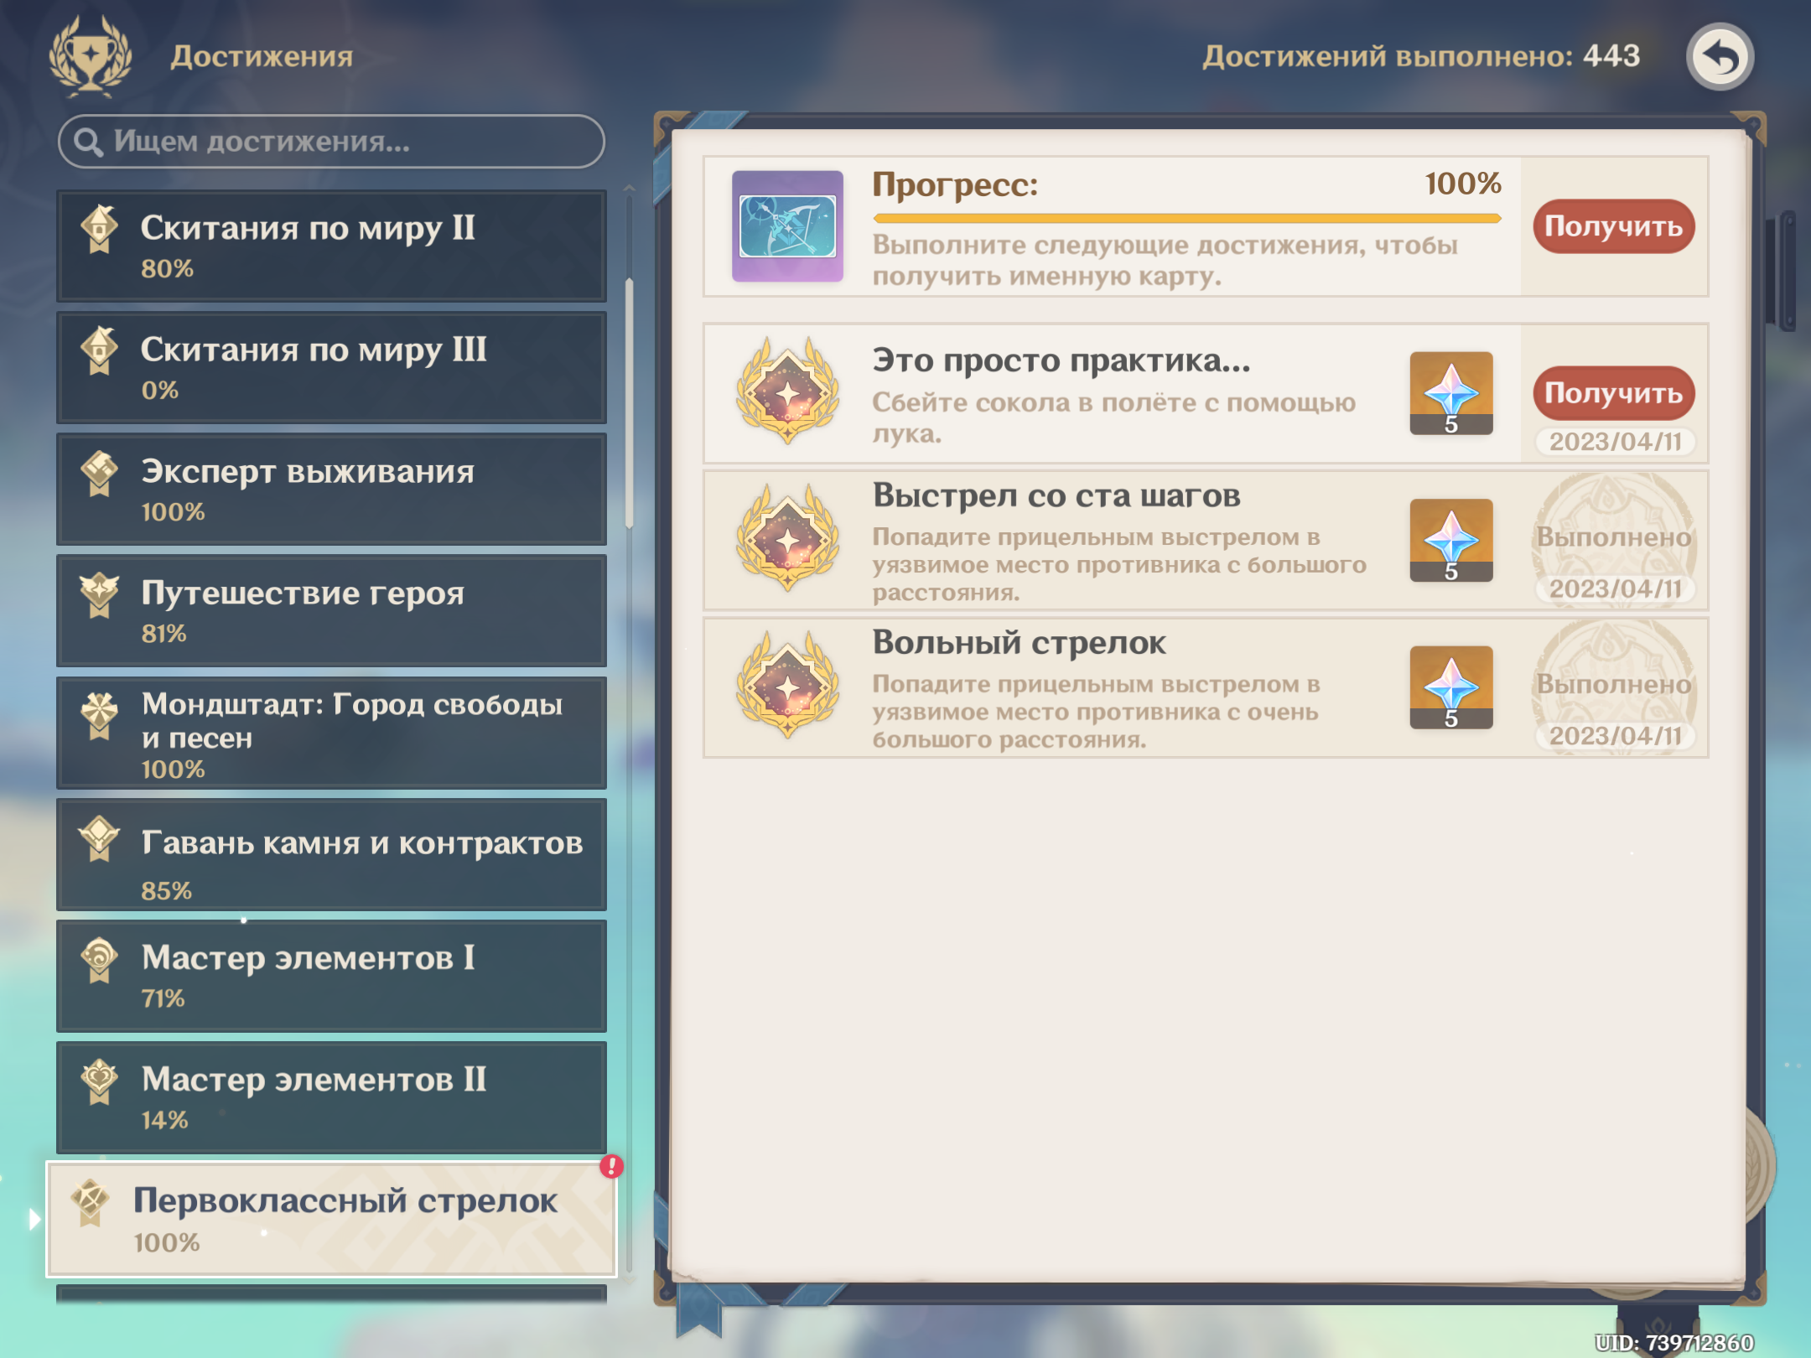Select the primogem icon beside Выстрел со ста шагов
This screenshot has height=1358, width=1811.
pyautogui.click(x=1450, y=541)
